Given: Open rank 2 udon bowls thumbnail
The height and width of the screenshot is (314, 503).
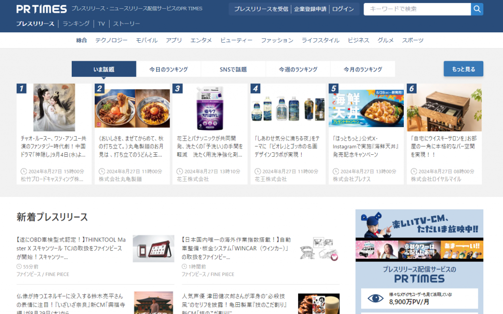Looking at the screenshot, I should [x=132, y=108].
